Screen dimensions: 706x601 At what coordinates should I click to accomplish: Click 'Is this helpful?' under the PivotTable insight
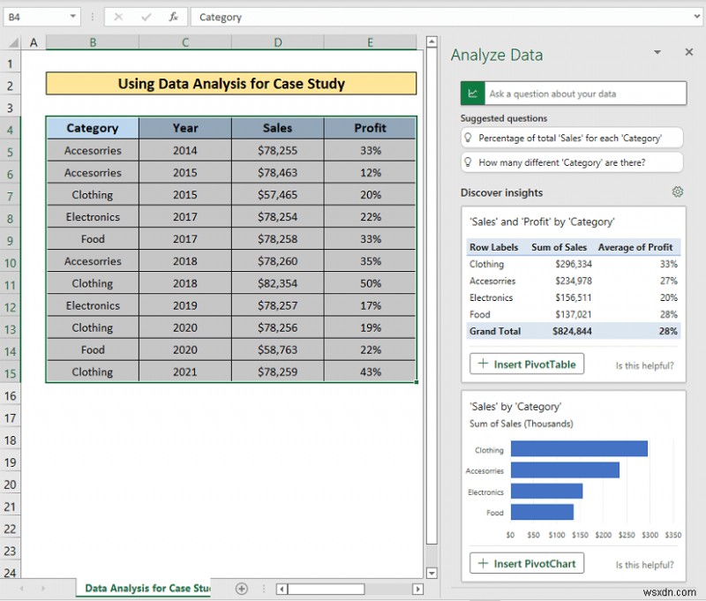644,364
